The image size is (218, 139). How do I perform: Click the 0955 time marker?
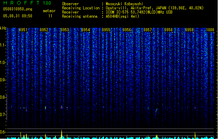click(106, 30)
